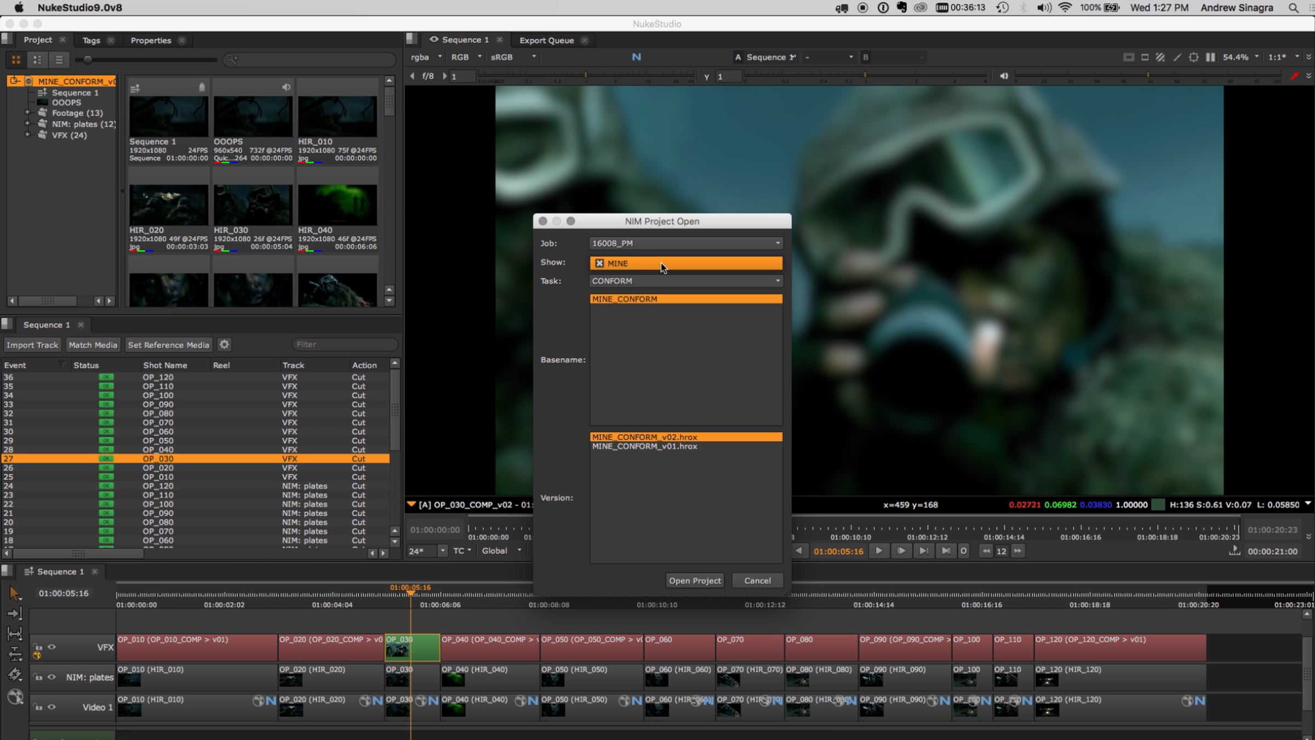Click the play forward button in viewer transport
The image size is (1315, 740).
click(878, 551)
